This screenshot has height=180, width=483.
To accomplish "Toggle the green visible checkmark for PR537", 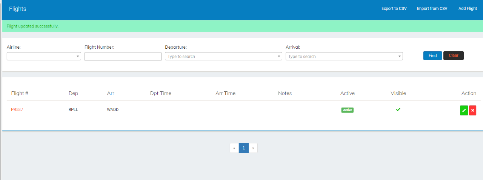I will pos(398,110).
